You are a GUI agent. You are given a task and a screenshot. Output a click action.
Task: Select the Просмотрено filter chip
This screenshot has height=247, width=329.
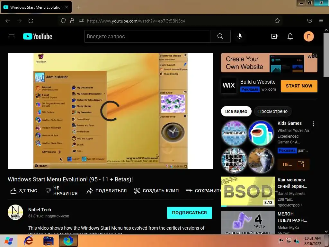[273, 111]
